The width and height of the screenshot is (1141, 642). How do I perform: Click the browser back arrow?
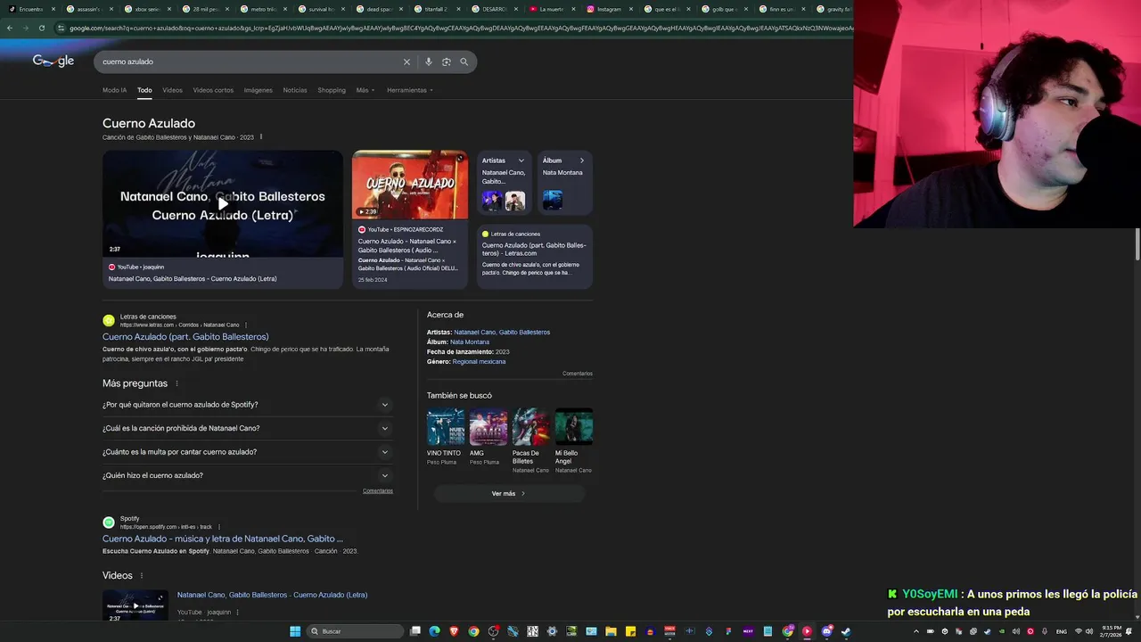[9, 28]
